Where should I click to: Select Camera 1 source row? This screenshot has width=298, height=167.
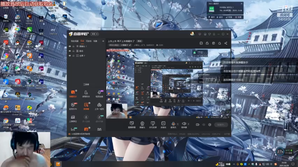87,46
